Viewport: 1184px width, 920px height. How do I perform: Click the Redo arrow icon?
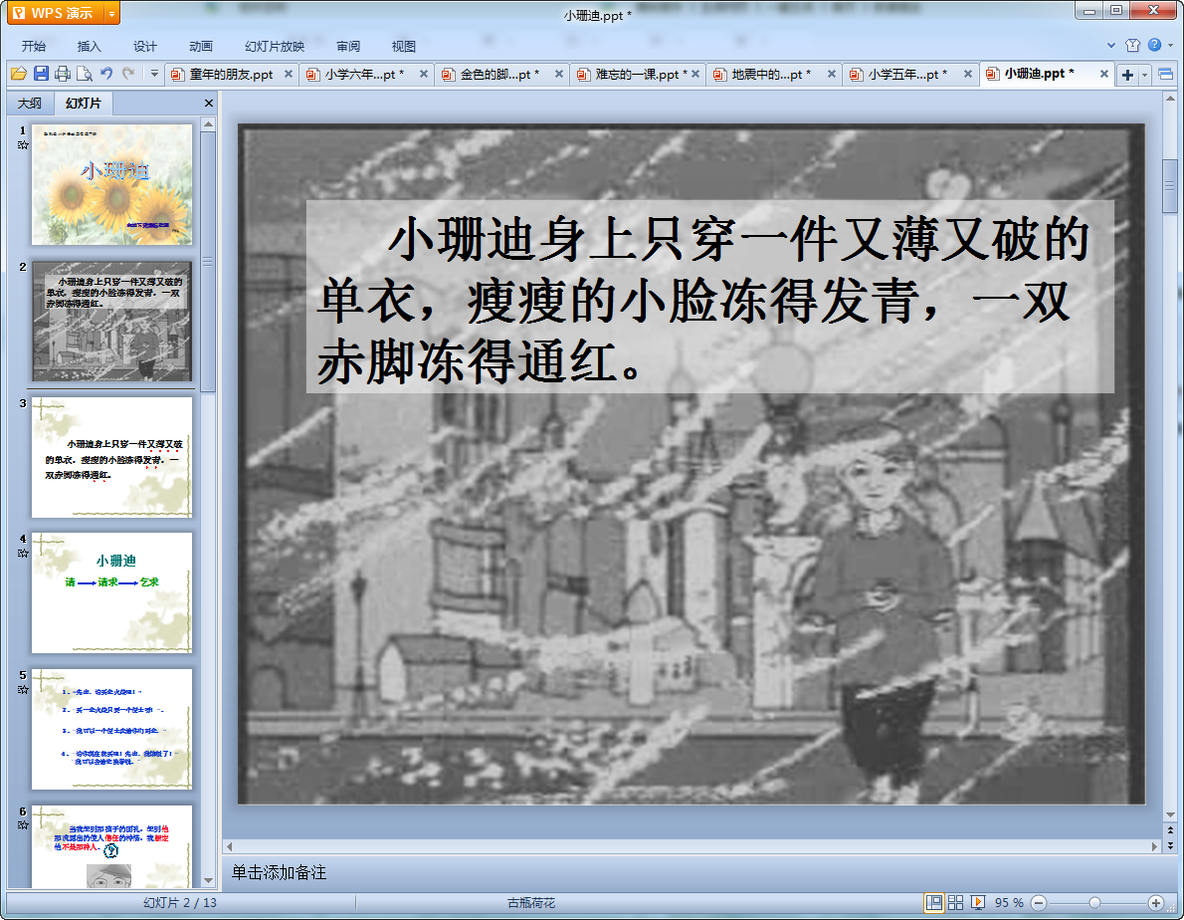(128, 74)
